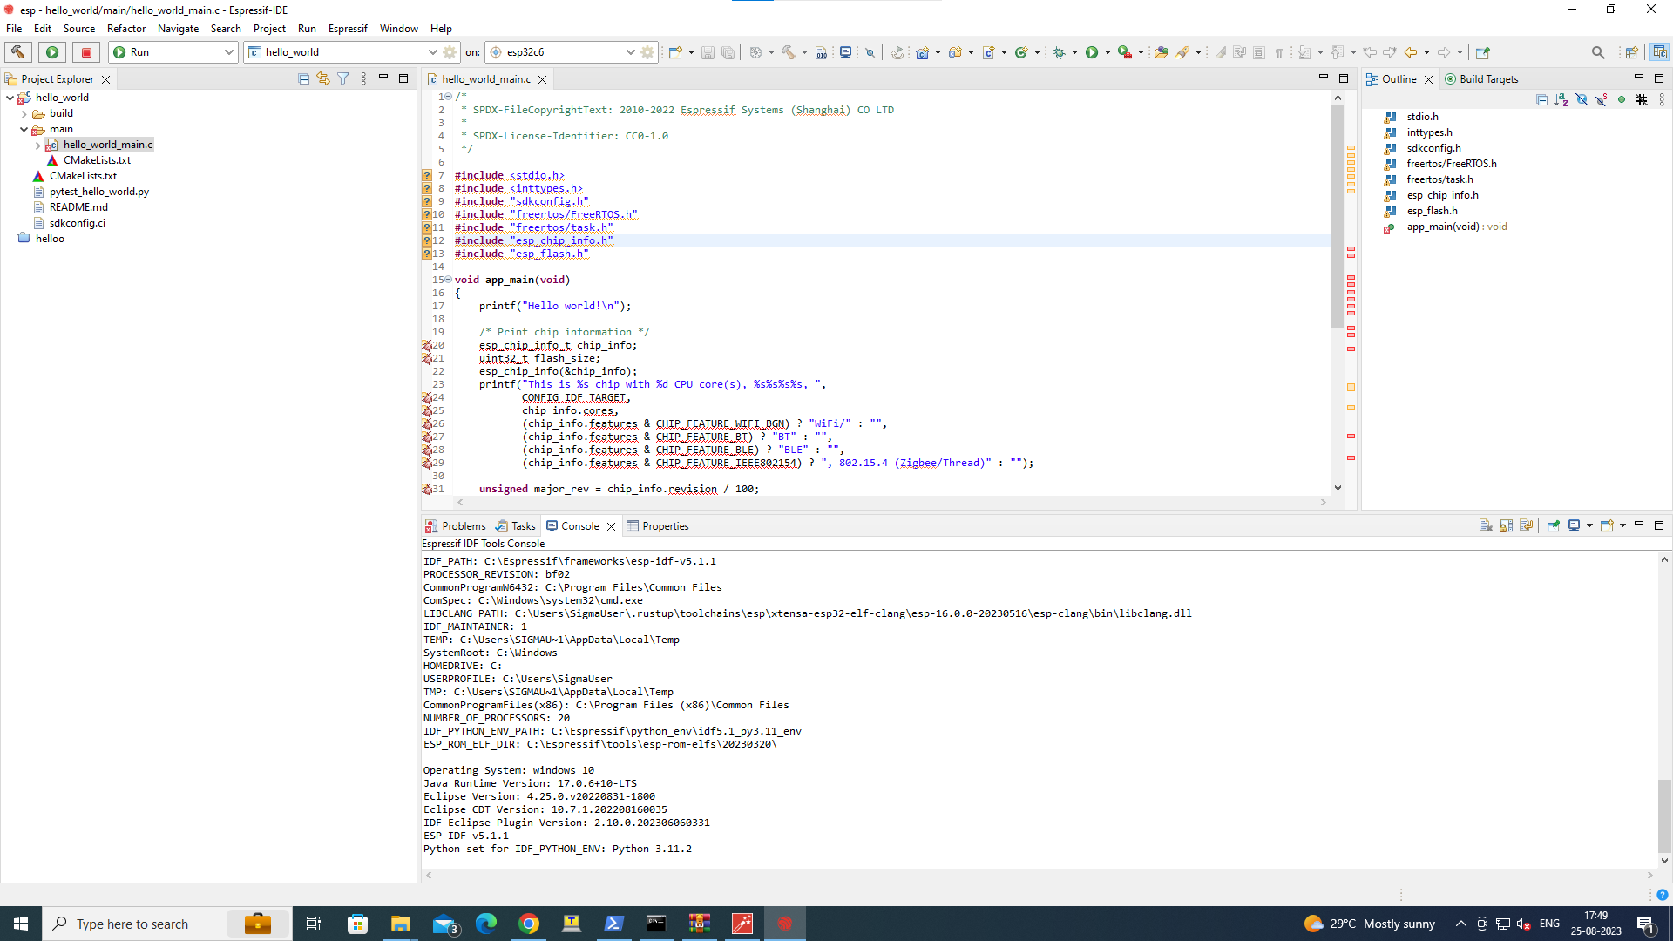The height and width of the screenshot is (941, 1673).
Task: Open the Terminal icon in toolbar
Action: [845, 52]
